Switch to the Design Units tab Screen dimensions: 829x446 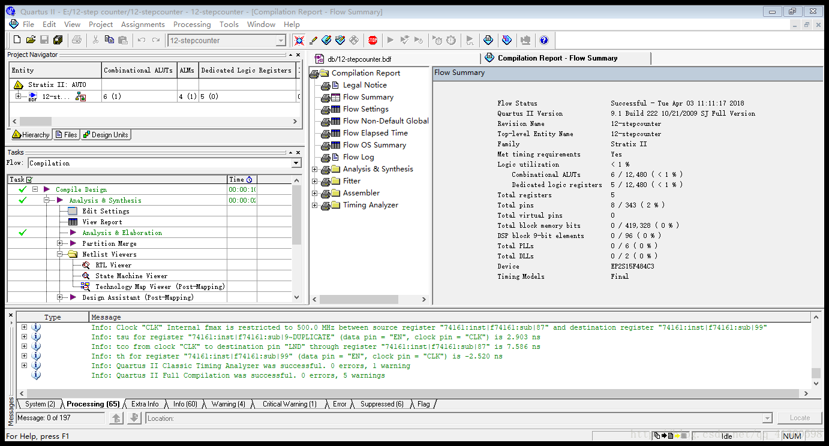coord(106,135)
